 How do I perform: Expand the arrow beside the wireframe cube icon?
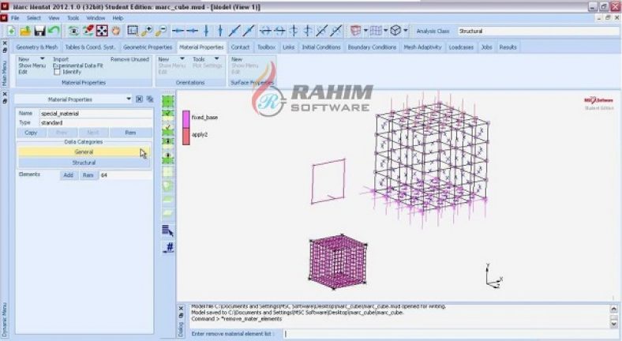(406, 31)
